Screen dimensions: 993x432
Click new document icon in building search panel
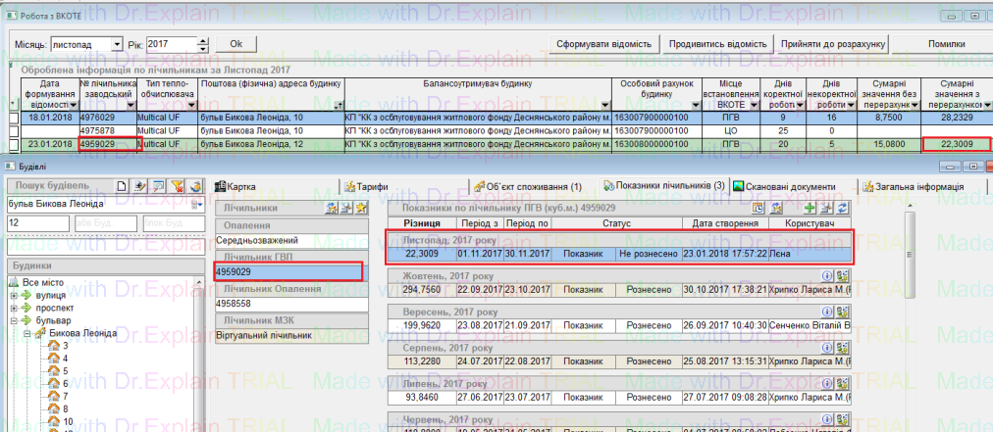[123, 186]
